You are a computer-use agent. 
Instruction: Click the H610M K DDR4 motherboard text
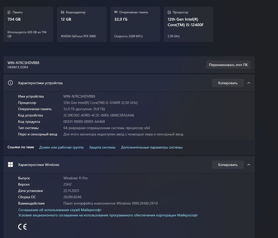pos(18,67)
